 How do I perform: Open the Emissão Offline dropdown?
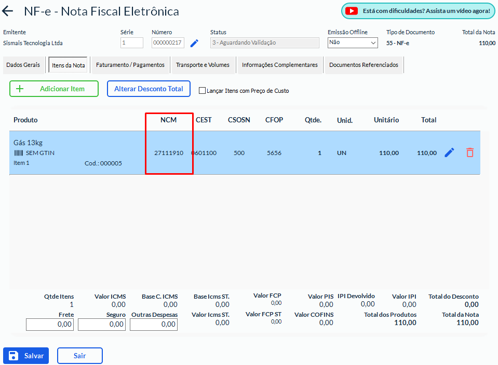[353, 43]
